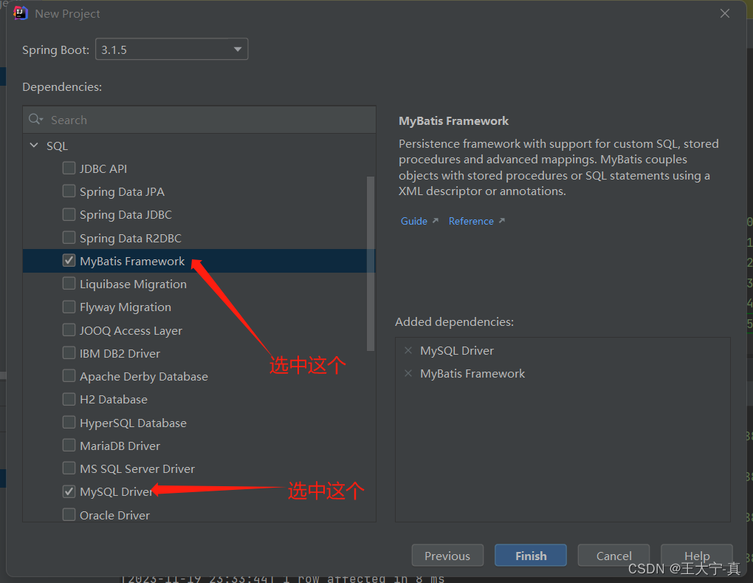Enable Apache Derby Database checkbox

coord(69,376)
